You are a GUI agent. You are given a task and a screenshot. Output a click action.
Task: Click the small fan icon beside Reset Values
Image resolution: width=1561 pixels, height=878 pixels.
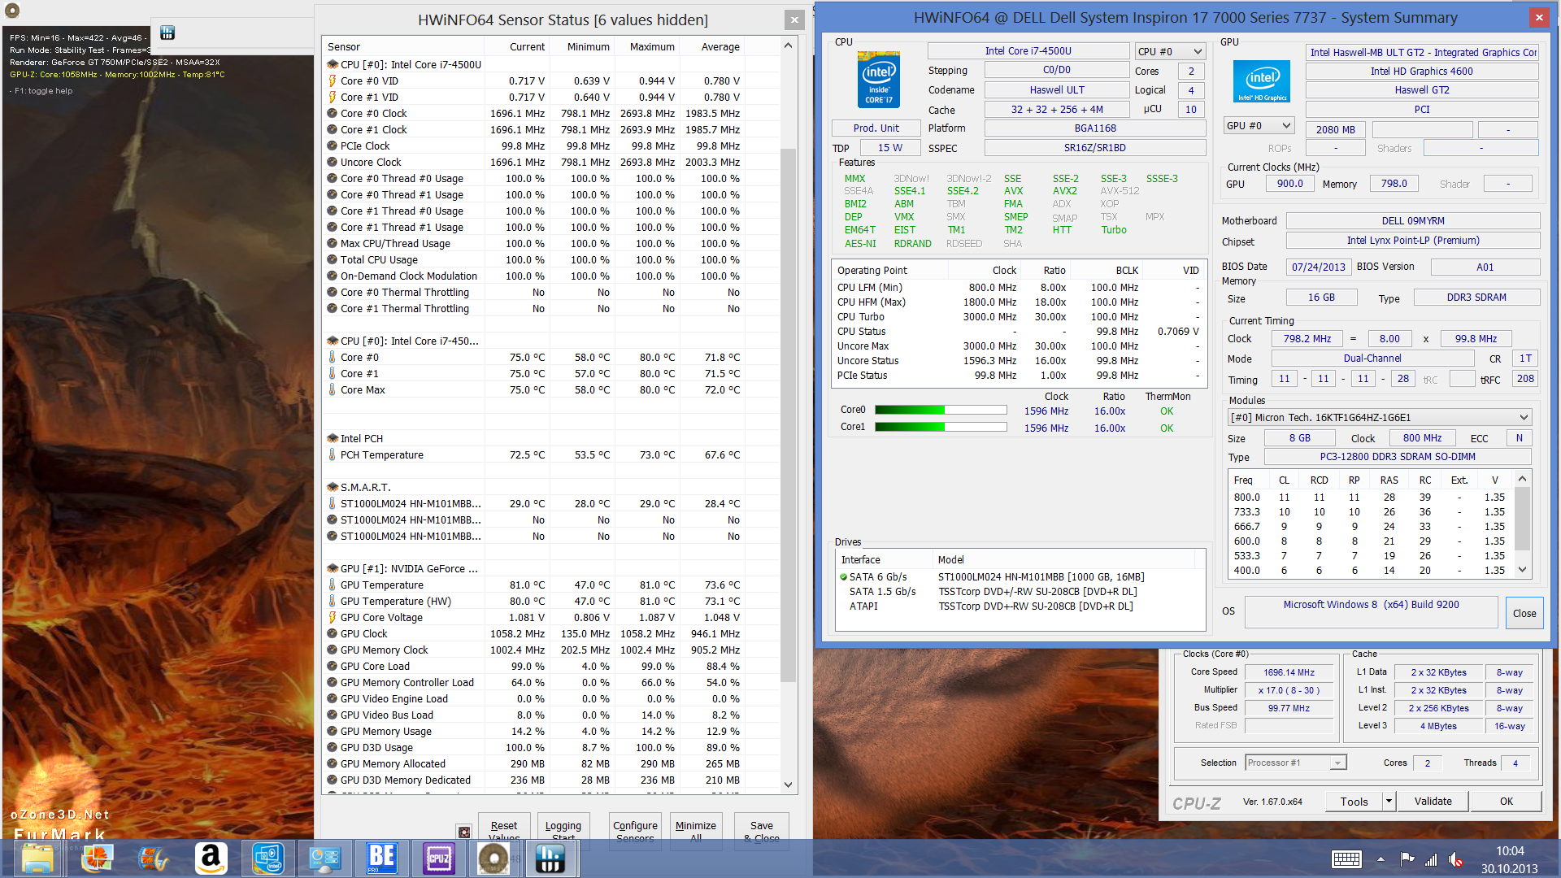(x=464, y=832)
